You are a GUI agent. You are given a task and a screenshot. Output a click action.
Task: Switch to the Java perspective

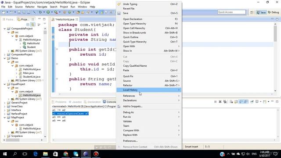click(261, 12)
